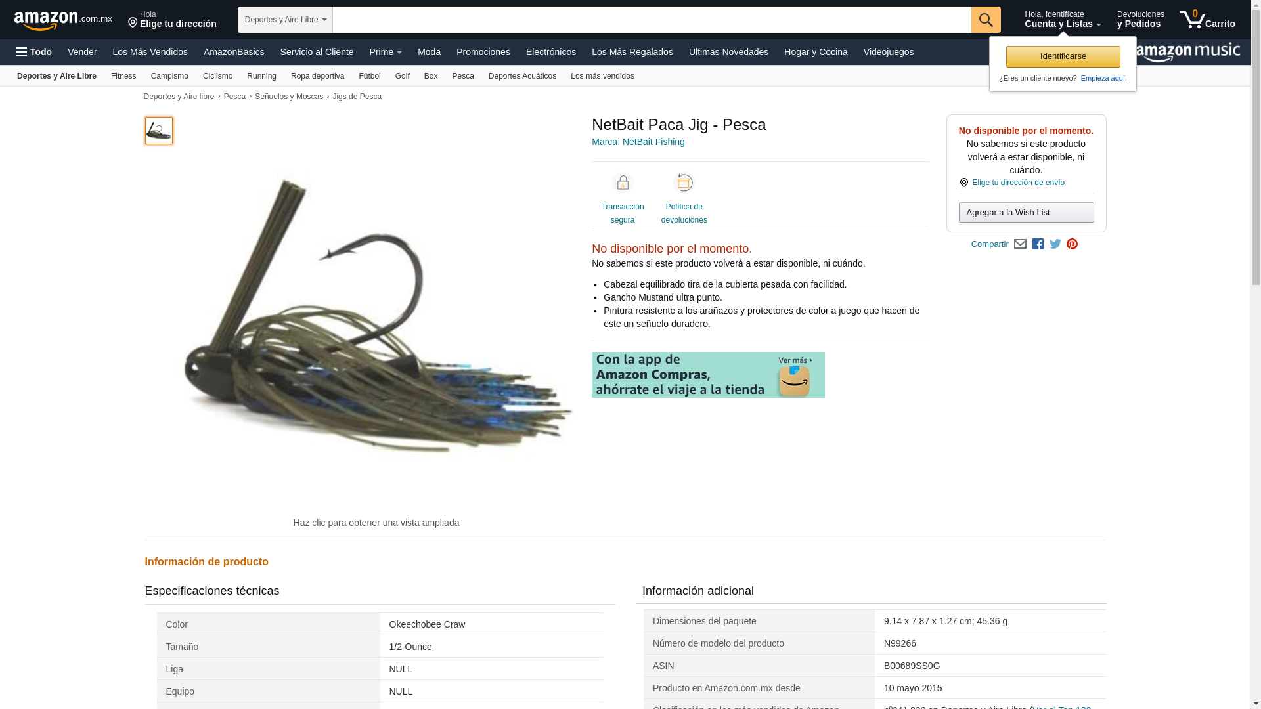Click the Transacción segura lock icon
The height and width of the screenshot is (709, 1261).
click(623, 183)
